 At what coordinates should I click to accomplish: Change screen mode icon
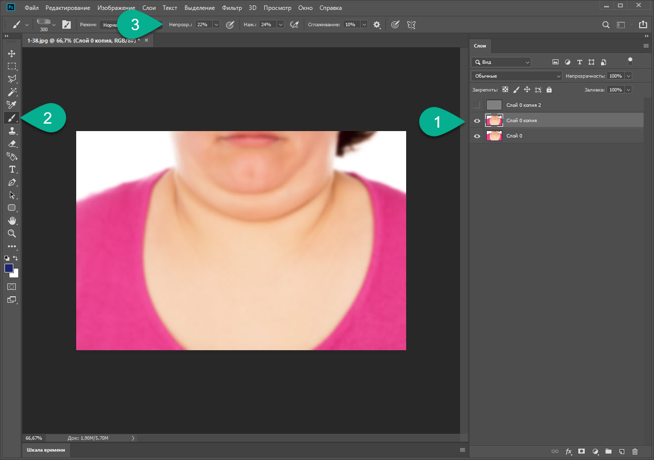pyautogui.click(x=12, y=300)
